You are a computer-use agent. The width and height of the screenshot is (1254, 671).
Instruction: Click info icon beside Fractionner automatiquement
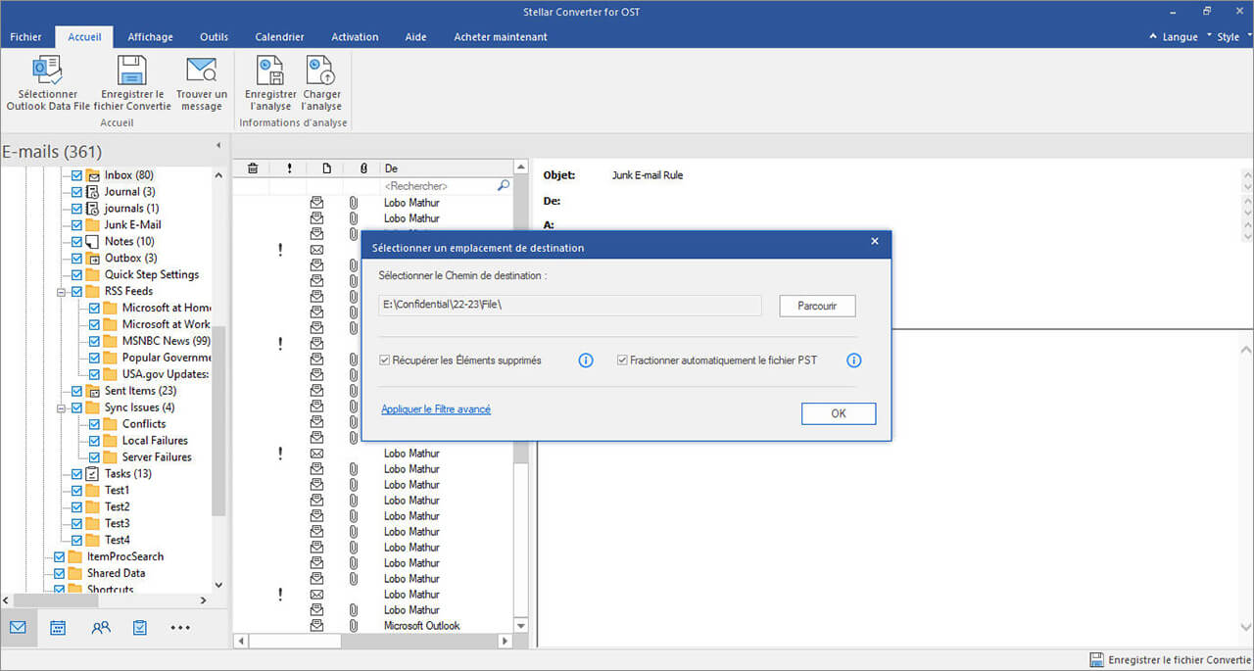(853, 360)
